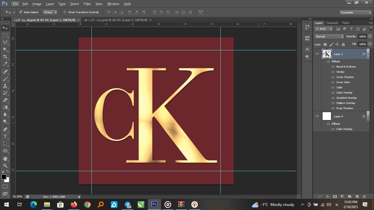Select the Polygonal Lasso tool
Screen dimensions: 374x210
click(x=5, y=42)
